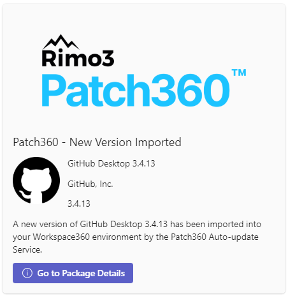288x296 pixels.
Task: Click the 'has been imported into' phrase
Action: point(216,225)
